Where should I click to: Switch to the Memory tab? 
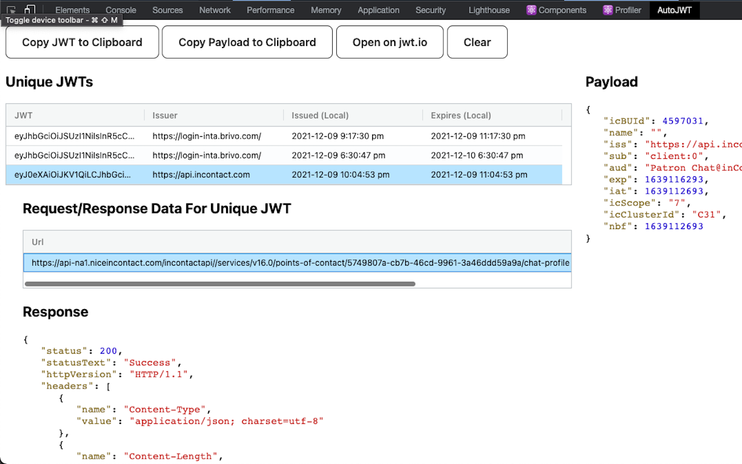[326, 10]
